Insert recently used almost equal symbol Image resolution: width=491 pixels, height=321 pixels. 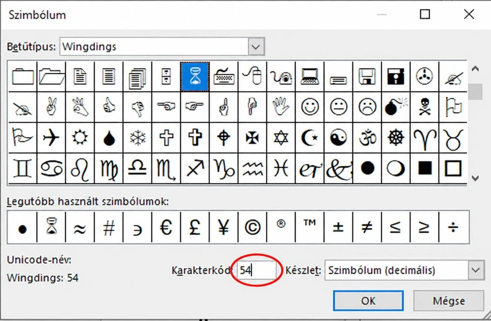pyautogui.click(x=80, y=228)
